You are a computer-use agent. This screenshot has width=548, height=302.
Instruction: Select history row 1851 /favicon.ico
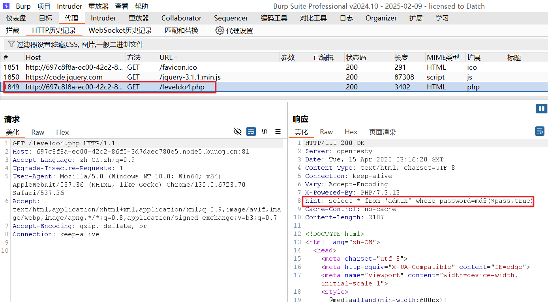[x=274, y=67]
